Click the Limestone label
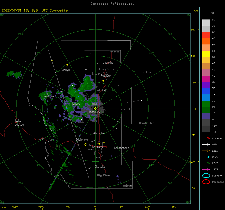 (x=47, y=96)
